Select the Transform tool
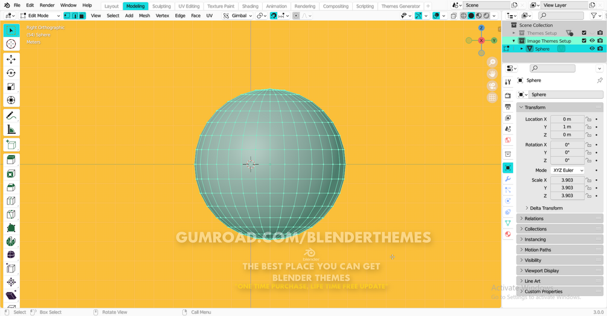607x316 pixels. point(11,100)
